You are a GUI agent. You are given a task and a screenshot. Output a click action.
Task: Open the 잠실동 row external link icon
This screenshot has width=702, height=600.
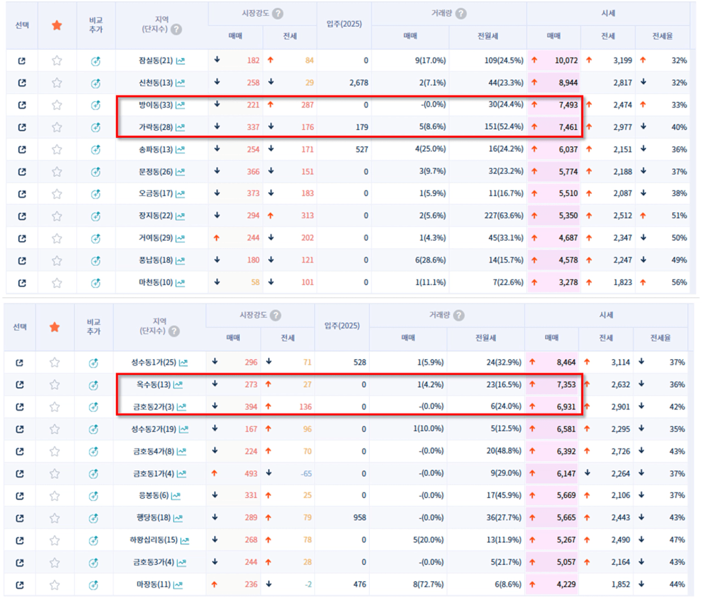click(x=22, y=61)
